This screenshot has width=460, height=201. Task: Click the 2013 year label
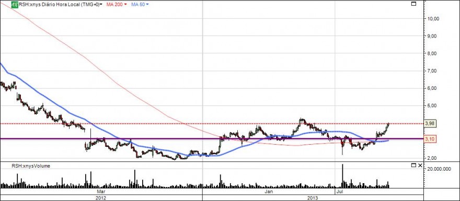pyautogui.click(x=313, y=197)
